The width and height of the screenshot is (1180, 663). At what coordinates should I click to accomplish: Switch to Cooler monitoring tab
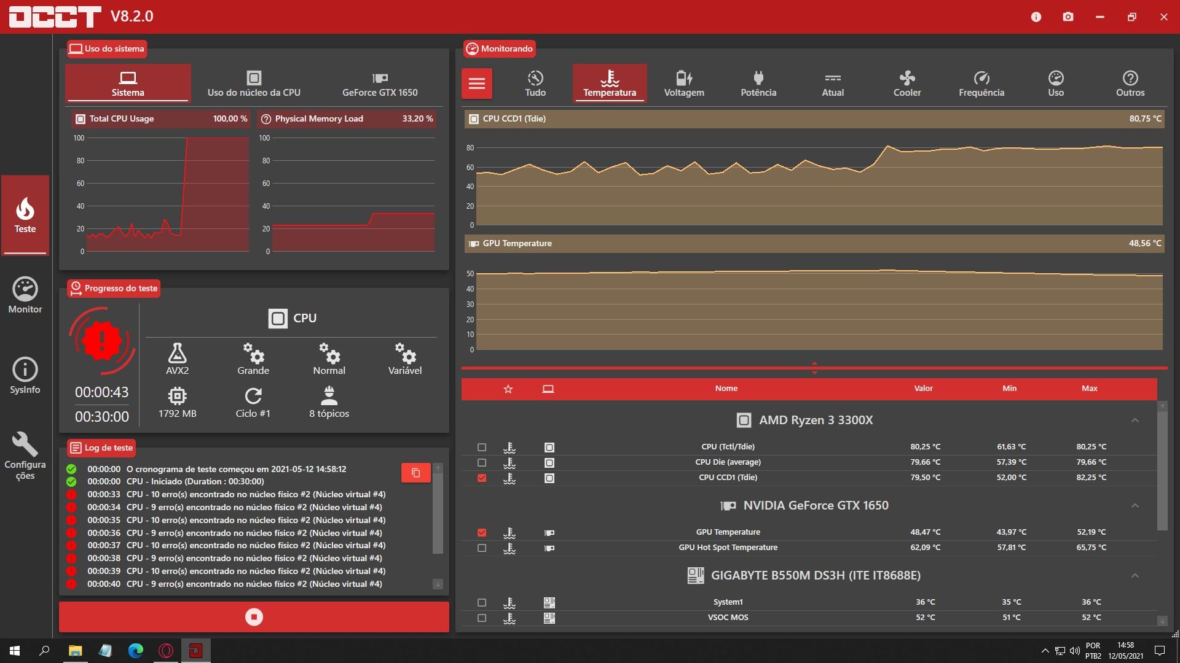coord(907,83)
